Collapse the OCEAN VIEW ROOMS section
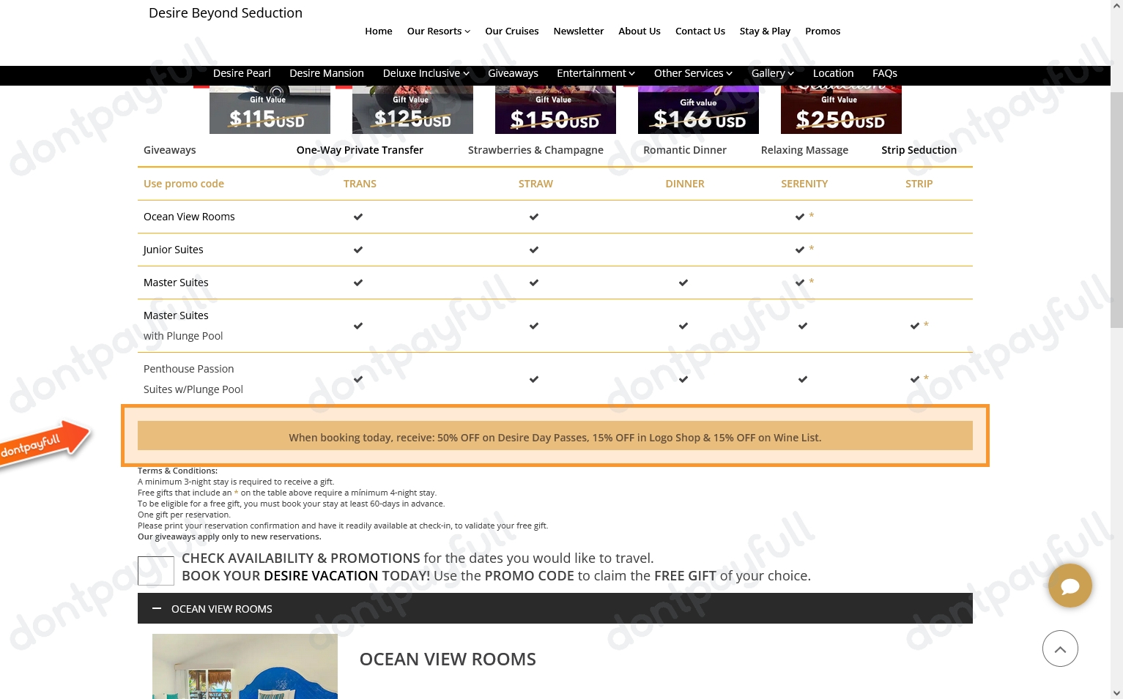The image size is (1123, 699). 157,608
